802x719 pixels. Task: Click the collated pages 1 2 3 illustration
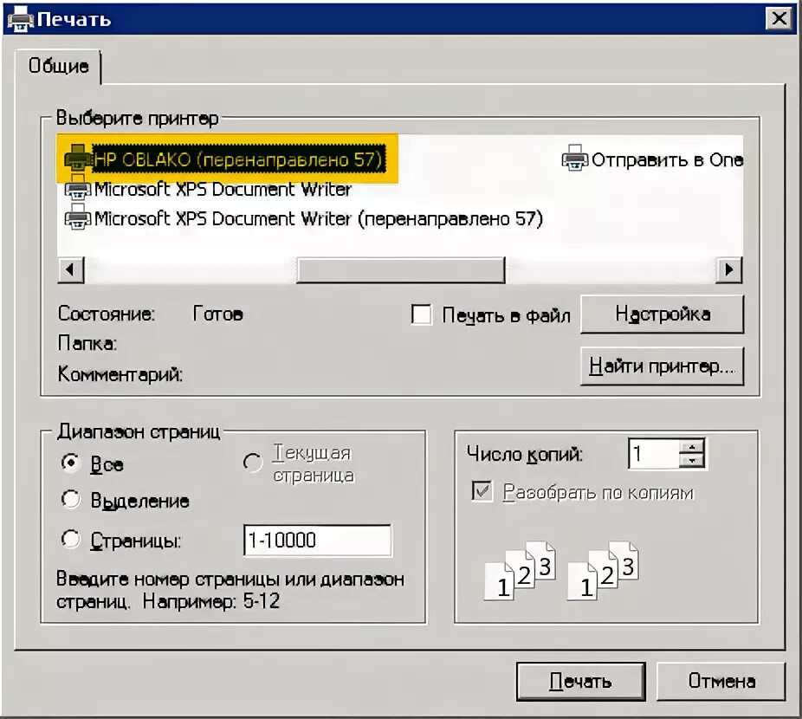[561, 571]
